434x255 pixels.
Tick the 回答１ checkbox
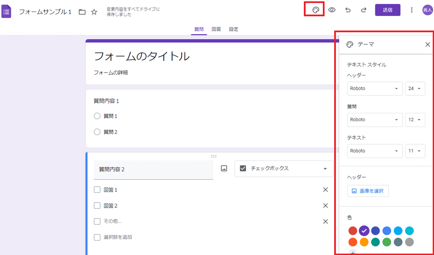(x=97, y=190)
